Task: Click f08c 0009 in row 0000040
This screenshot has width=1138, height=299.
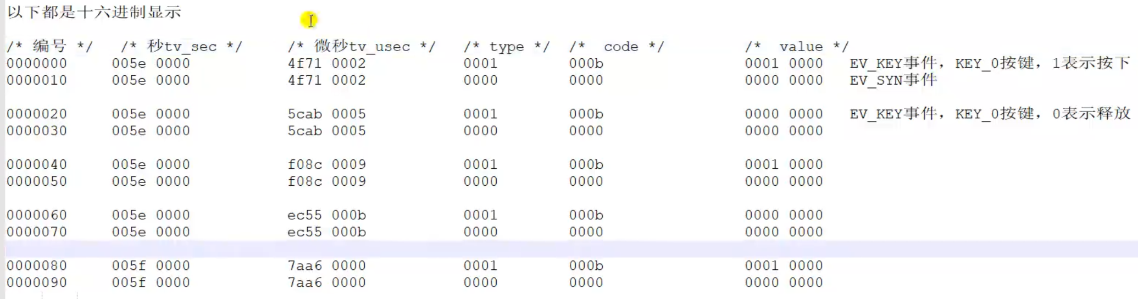Action: [x=326, y=164]
